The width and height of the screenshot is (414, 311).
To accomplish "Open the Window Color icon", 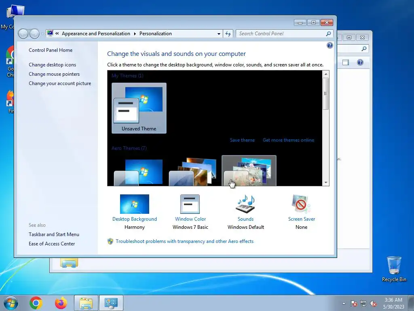I will 190,204.
